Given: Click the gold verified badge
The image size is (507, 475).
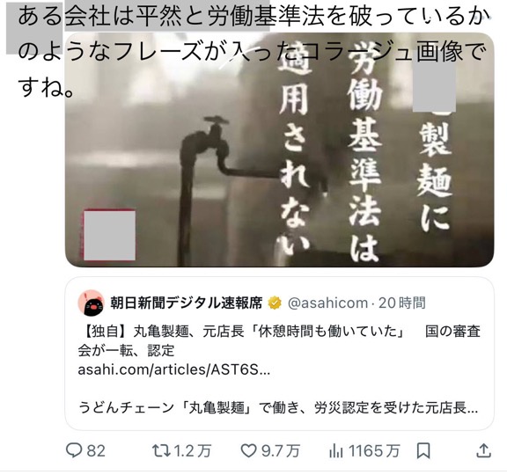Looking at the screenshot, I should point(275,303).
